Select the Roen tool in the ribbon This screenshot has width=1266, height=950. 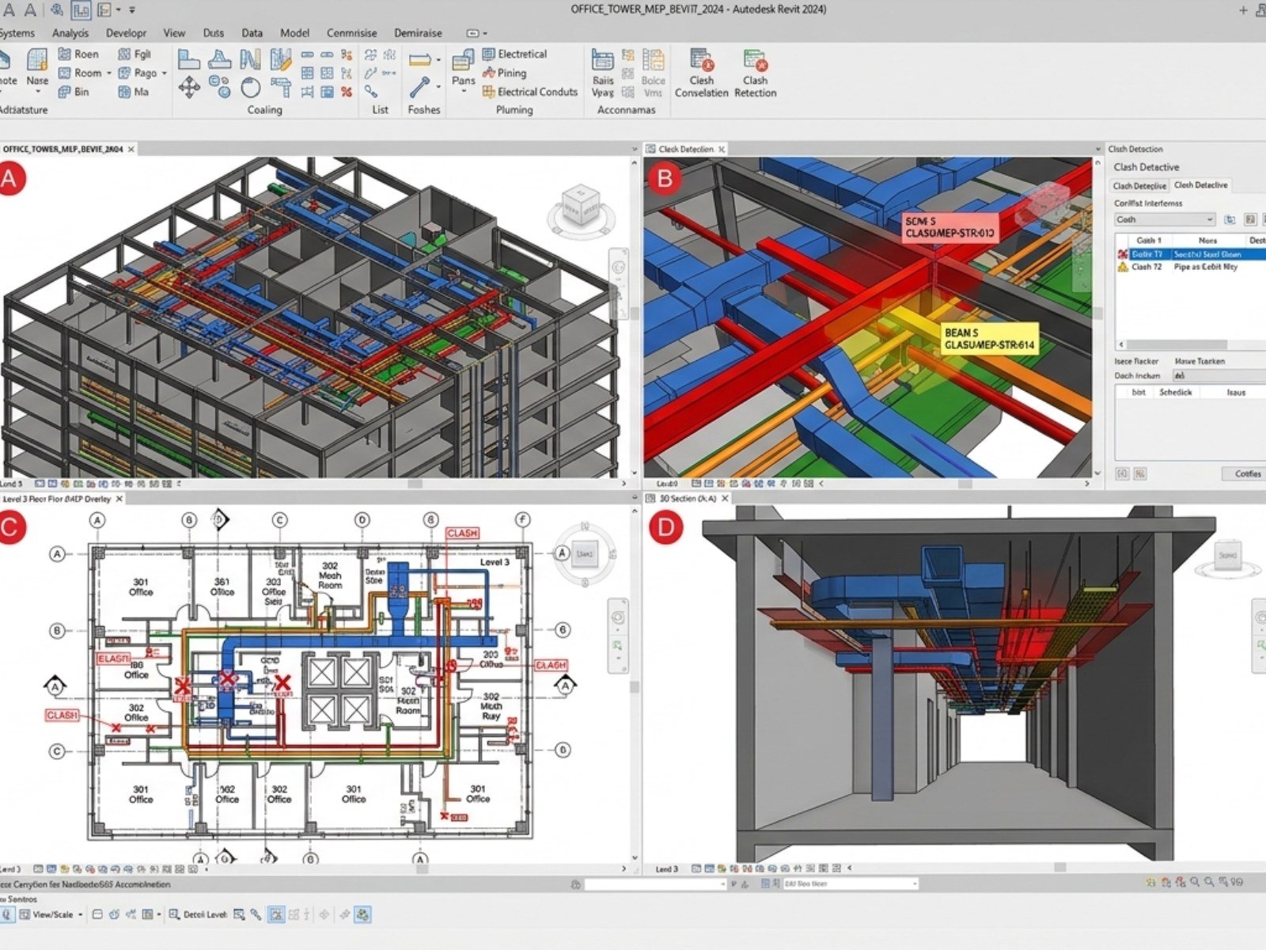(78, 54)
